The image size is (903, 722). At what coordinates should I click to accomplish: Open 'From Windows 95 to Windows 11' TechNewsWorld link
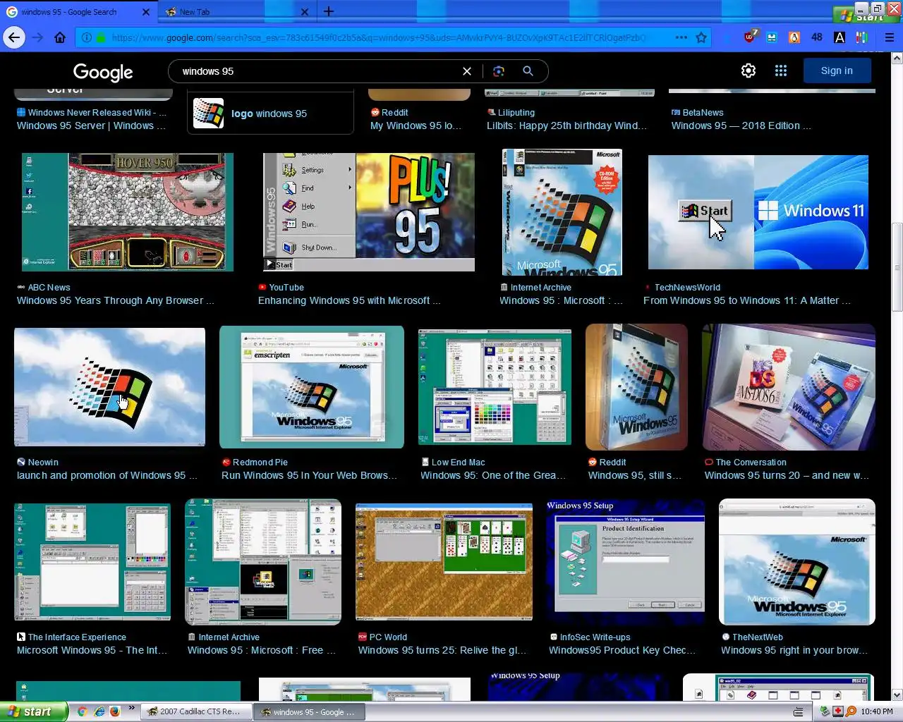pyautogui.click(x=747, y=300)
